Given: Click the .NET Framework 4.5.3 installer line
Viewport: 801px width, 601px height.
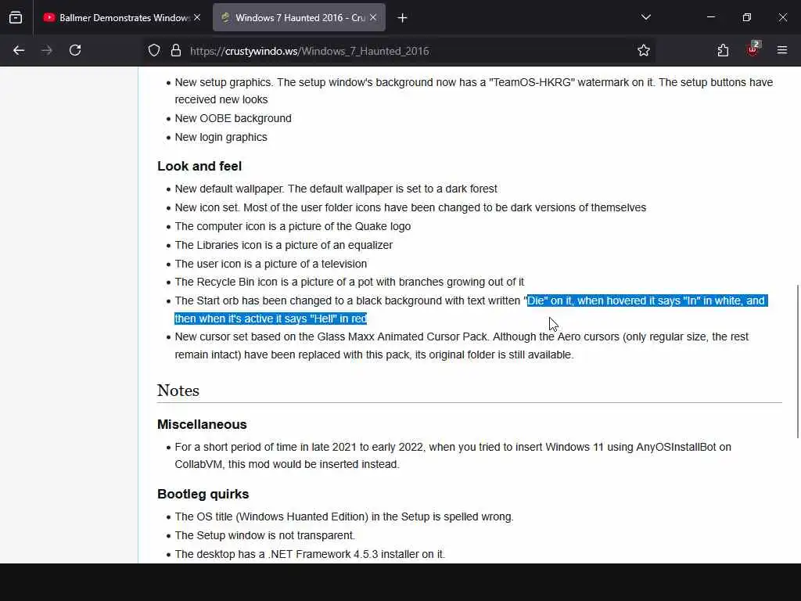Looking at the screenshot, I should (x=310, y=554).
